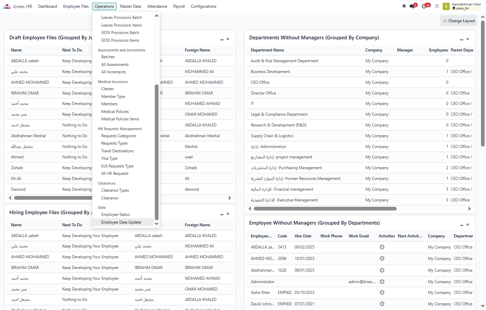Open the Employee Files menu
The width and height of the screenshot is (486, 310).
76,6
